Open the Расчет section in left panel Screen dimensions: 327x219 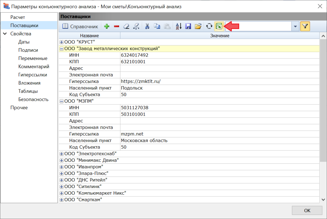18,17
